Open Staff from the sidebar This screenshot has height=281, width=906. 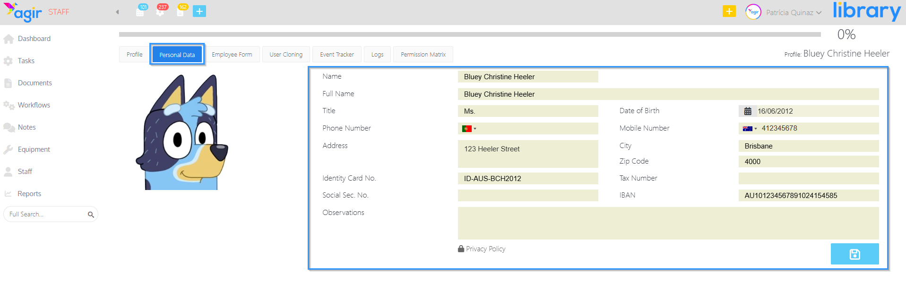point(25,172)
